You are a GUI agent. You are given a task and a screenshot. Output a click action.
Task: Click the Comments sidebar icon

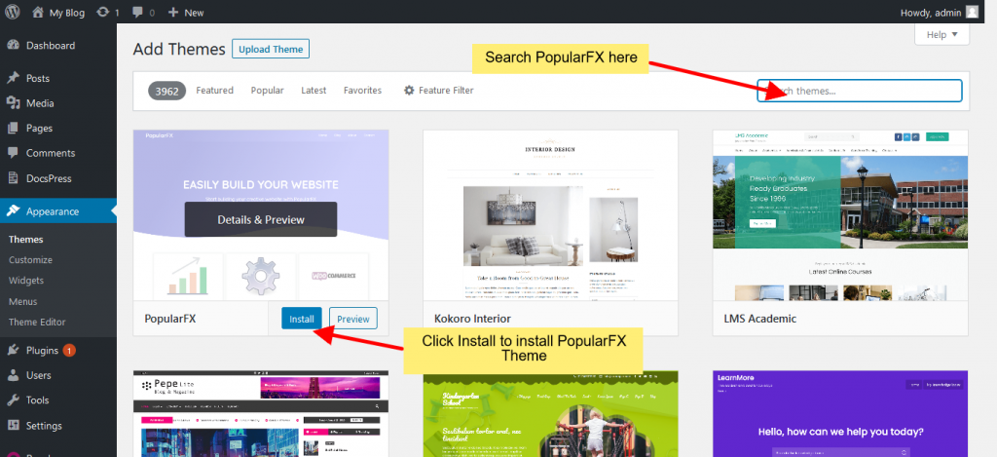pos(13,153)
